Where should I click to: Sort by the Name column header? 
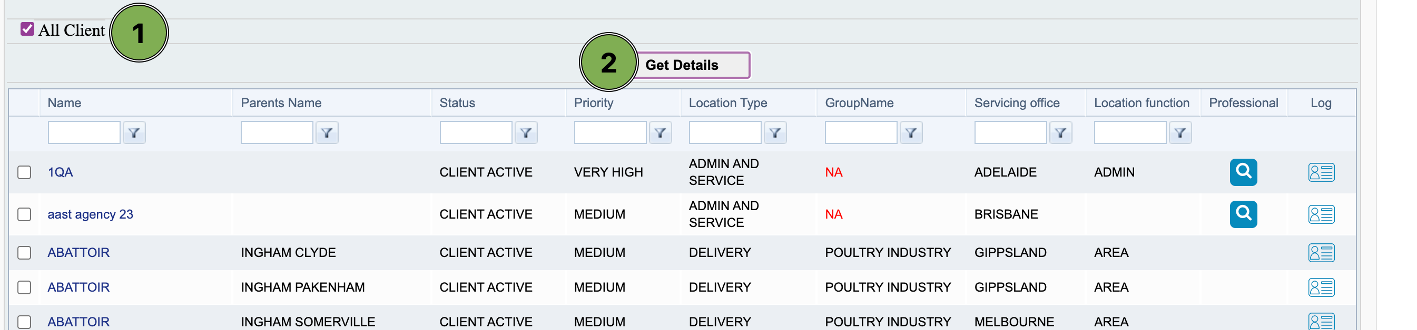[64, 102]
